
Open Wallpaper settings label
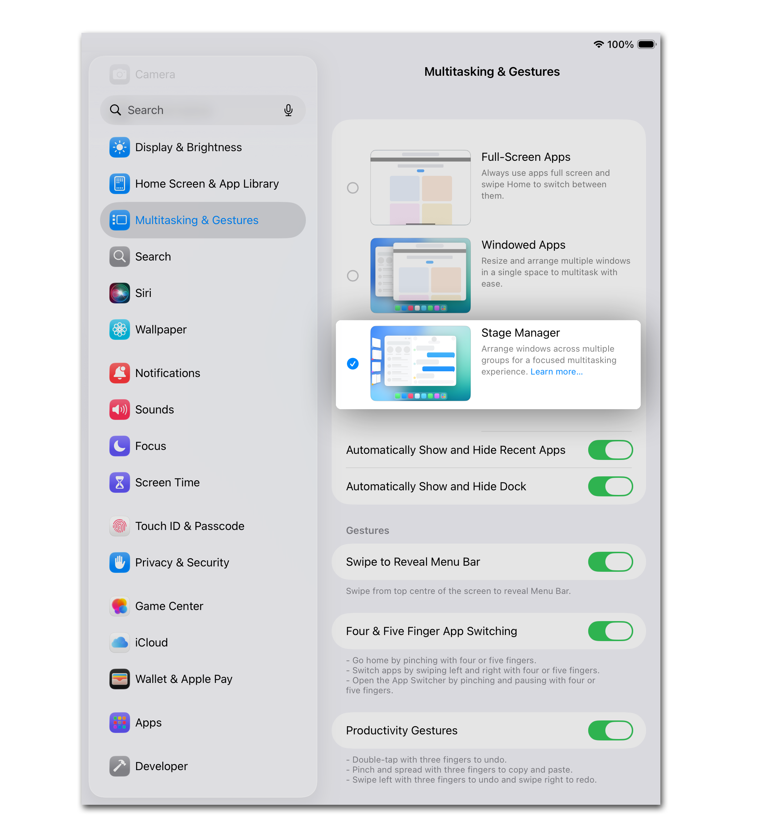[161, 329]
